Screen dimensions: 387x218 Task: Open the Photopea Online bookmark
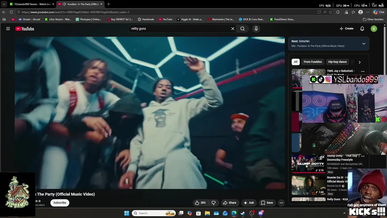[89, 19]
